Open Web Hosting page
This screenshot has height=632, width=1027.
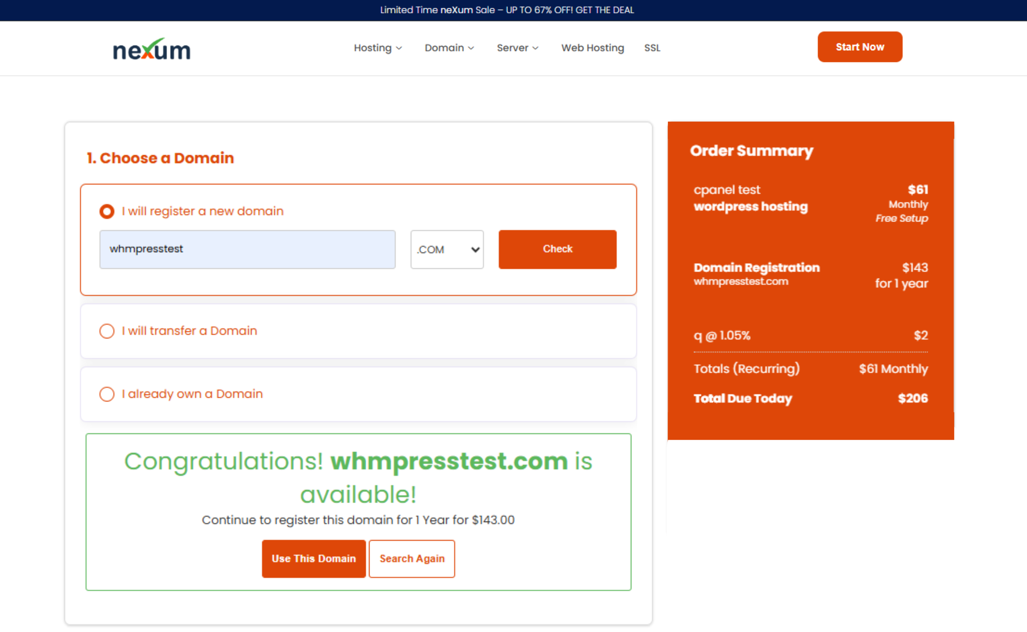(x=592, y=48)
